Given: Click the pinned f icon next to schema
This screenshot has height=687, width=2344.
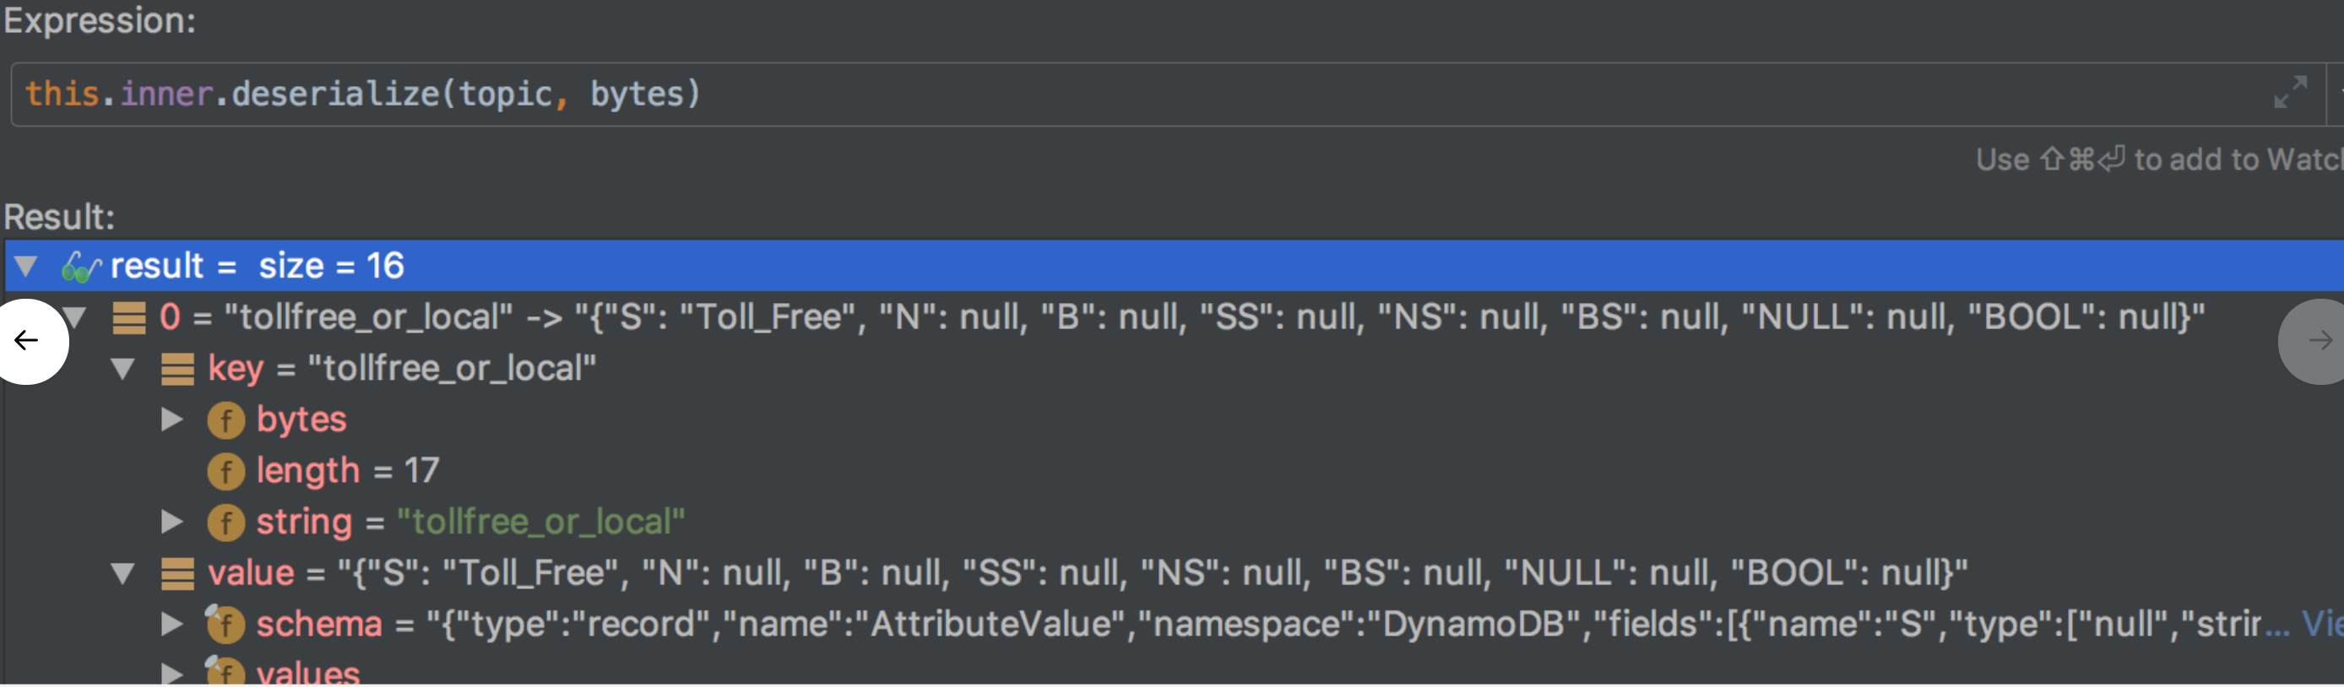Looking at the screenshot, I should pyautogui.click(x=225, y=624).
